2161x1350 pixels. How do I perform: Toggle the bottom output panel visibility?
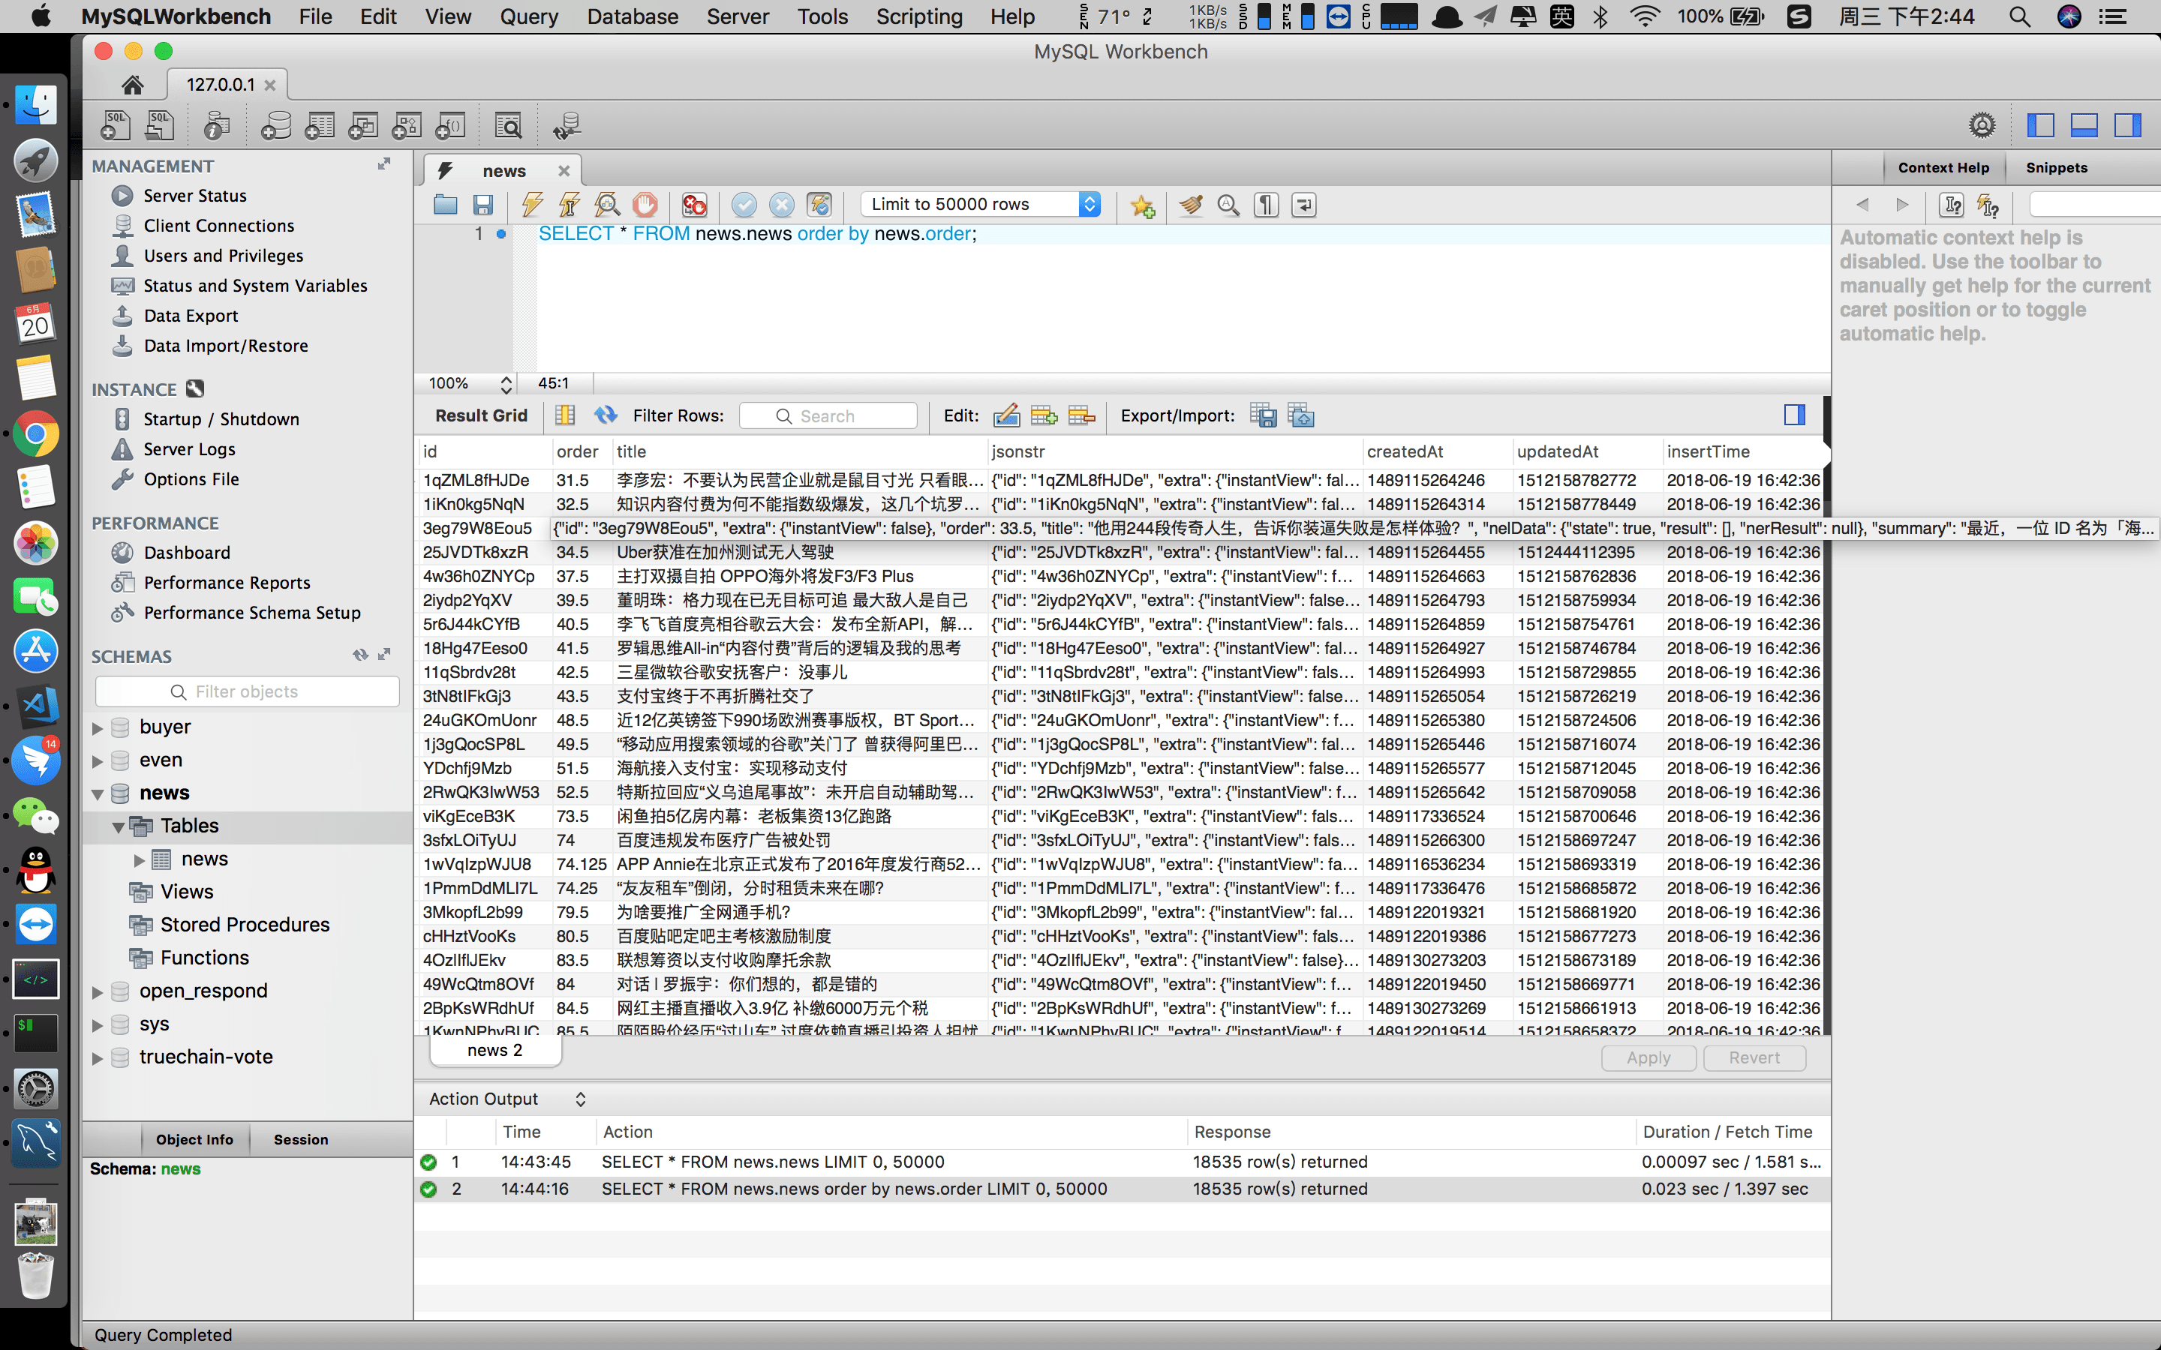pyautogui.click(x=2084, y=125)
